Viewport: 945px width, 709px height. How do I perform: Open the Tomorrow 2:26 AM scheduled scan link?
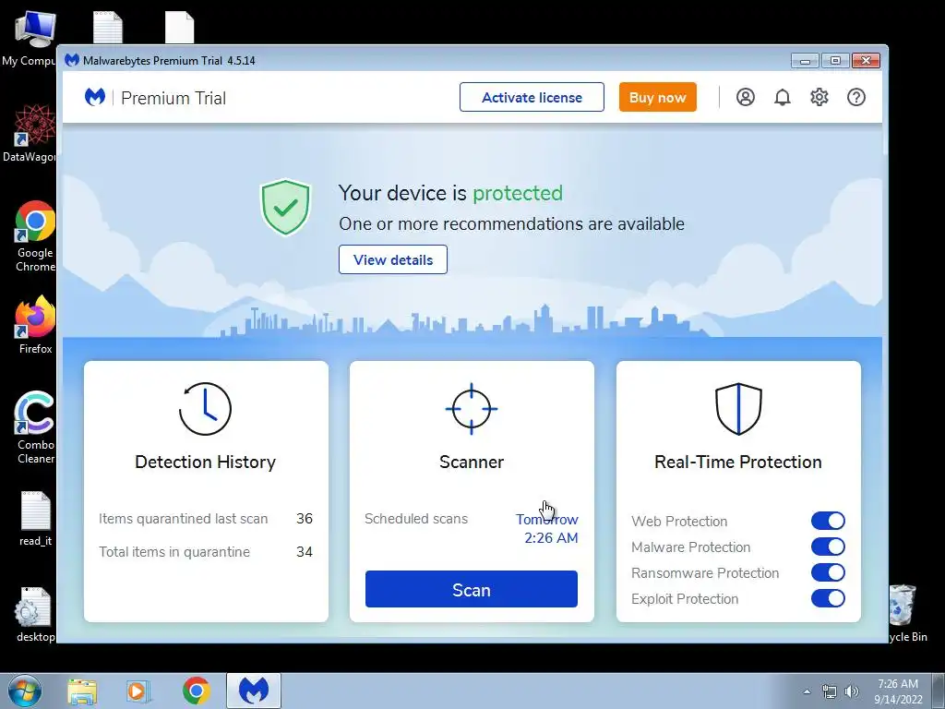tap(547, 529)
